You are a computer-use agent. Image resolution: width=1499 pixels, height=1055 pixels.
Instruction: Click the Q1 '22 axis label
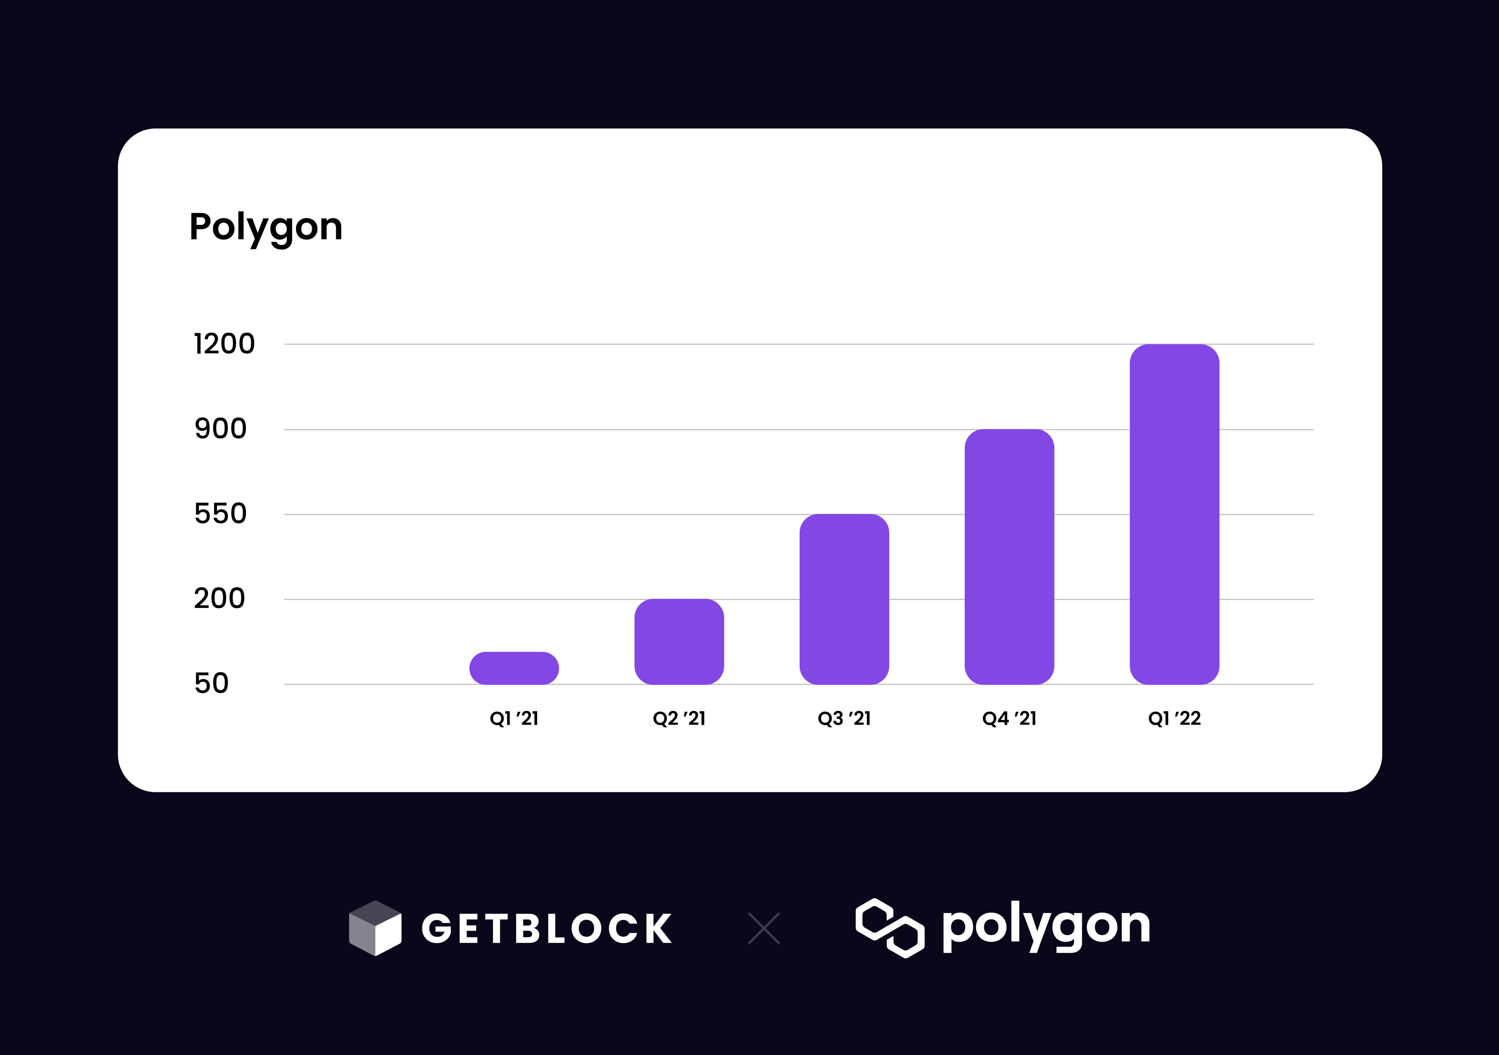[1174, 719]
